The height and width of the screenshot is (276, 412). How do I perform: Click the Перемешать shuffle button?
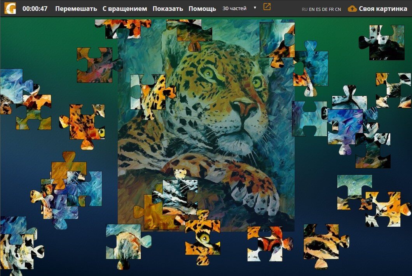[76, 9]
